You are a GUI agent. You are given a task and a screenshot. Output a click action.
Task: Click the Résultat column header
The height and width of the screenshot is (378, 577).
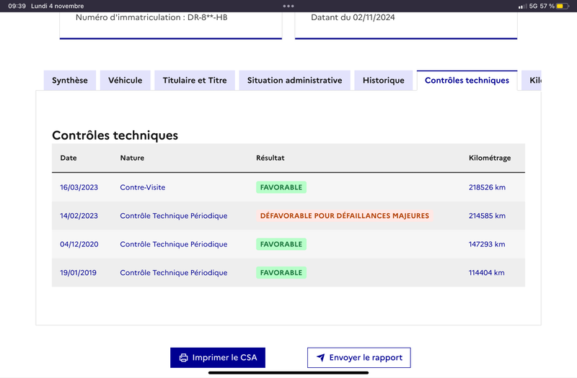270,158
